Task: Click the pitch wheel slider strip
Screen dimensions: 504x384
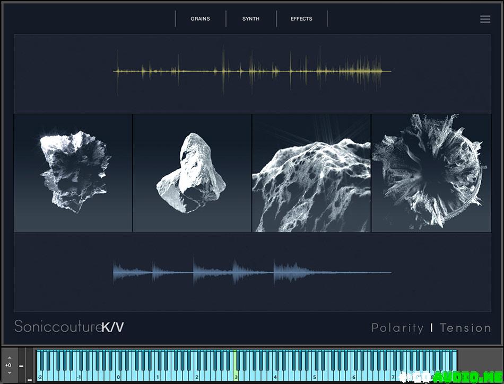Action: pyautogui.click(x=21, y=365)
